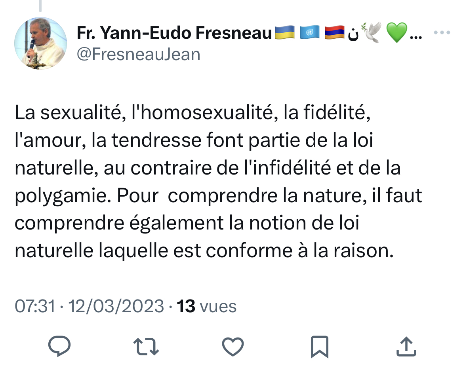Open the @FresneauJean handle link
Screen dimensions: 467x368
(x=138, y=54)
